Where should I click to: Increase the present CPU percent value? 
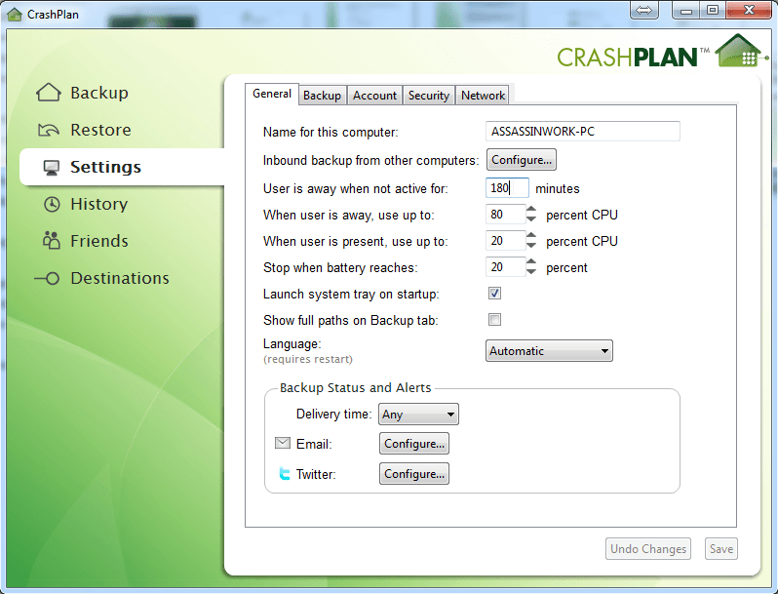pos(531,236)
